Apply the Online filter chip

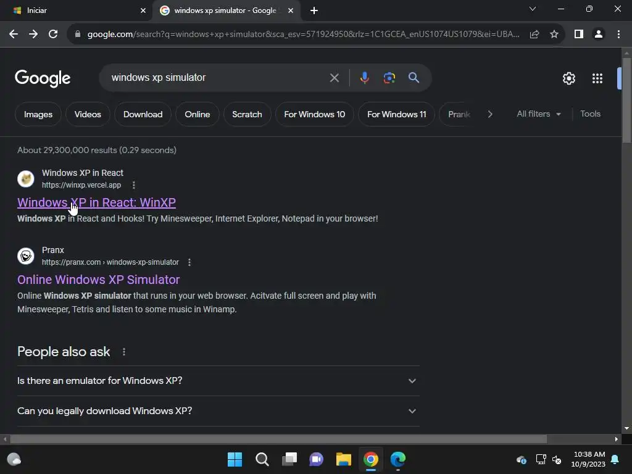(197, 114)
